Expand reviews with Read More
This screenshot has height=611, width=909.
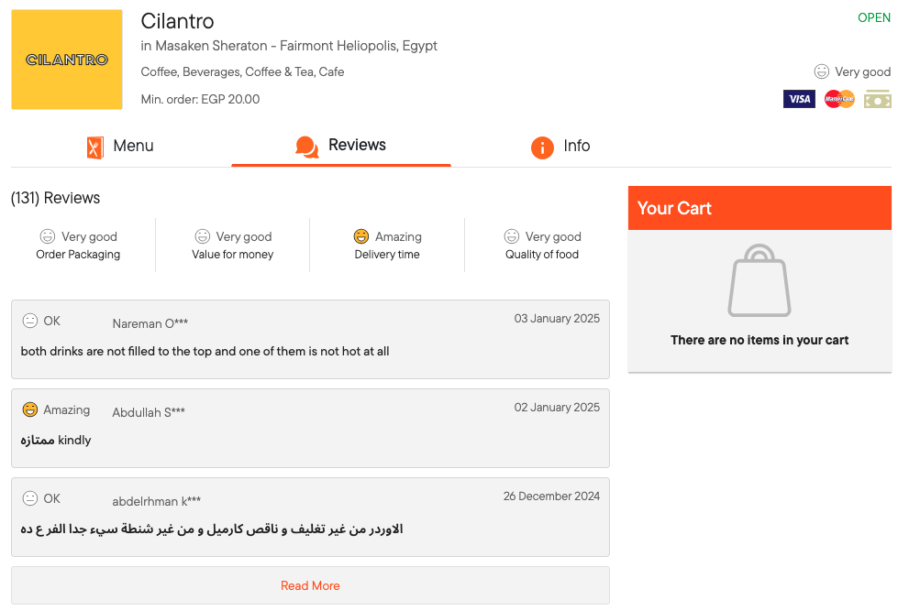(x=310, y=585)
